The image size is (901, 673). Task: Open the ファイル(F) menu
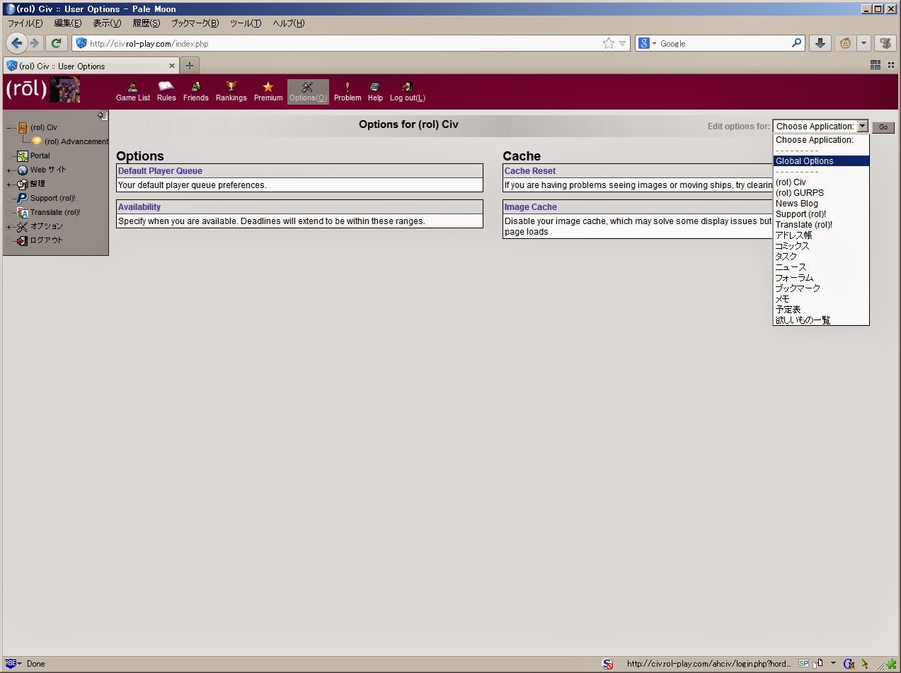25,23
